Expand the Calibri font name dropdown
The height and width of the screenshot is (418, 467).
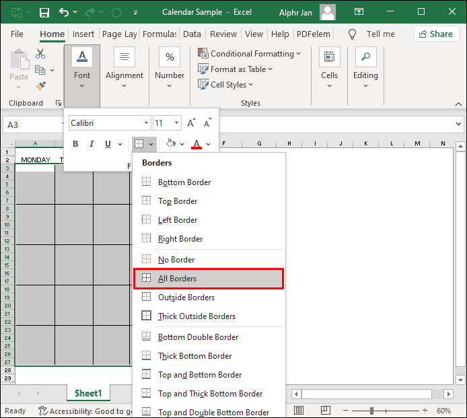(x=146, y=123)
